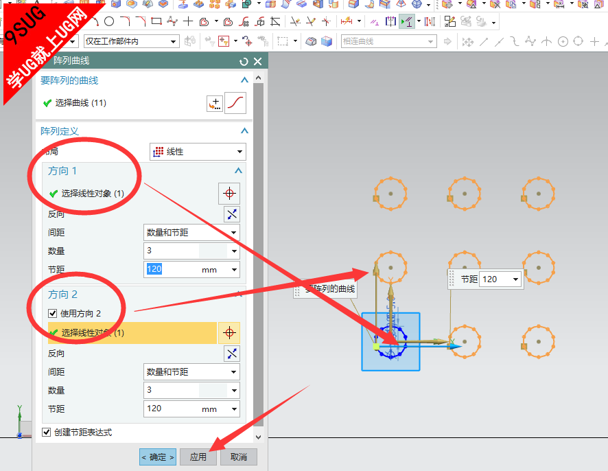The height and width of the screenshot is (471, 608).
Task: Select the Circle sketch tool
Action: point(109,22)
